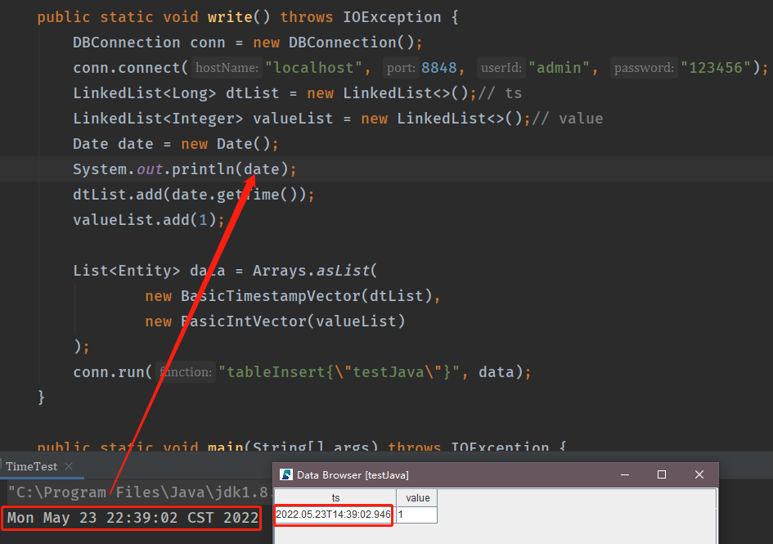Click the "admin" string in code
Screen dimensions: 773x544
pyautogui.click(x=558, y=68)
